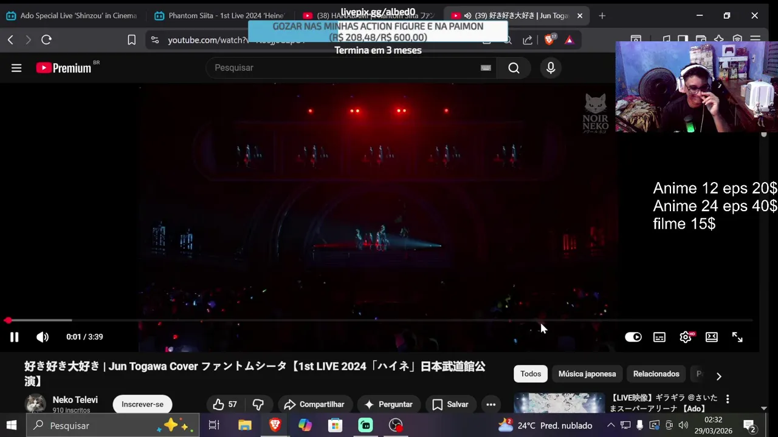Screen dimensions: 778x437
Task: Subscribe with Inscrever-se button
Action: click(x=142, y=404)
